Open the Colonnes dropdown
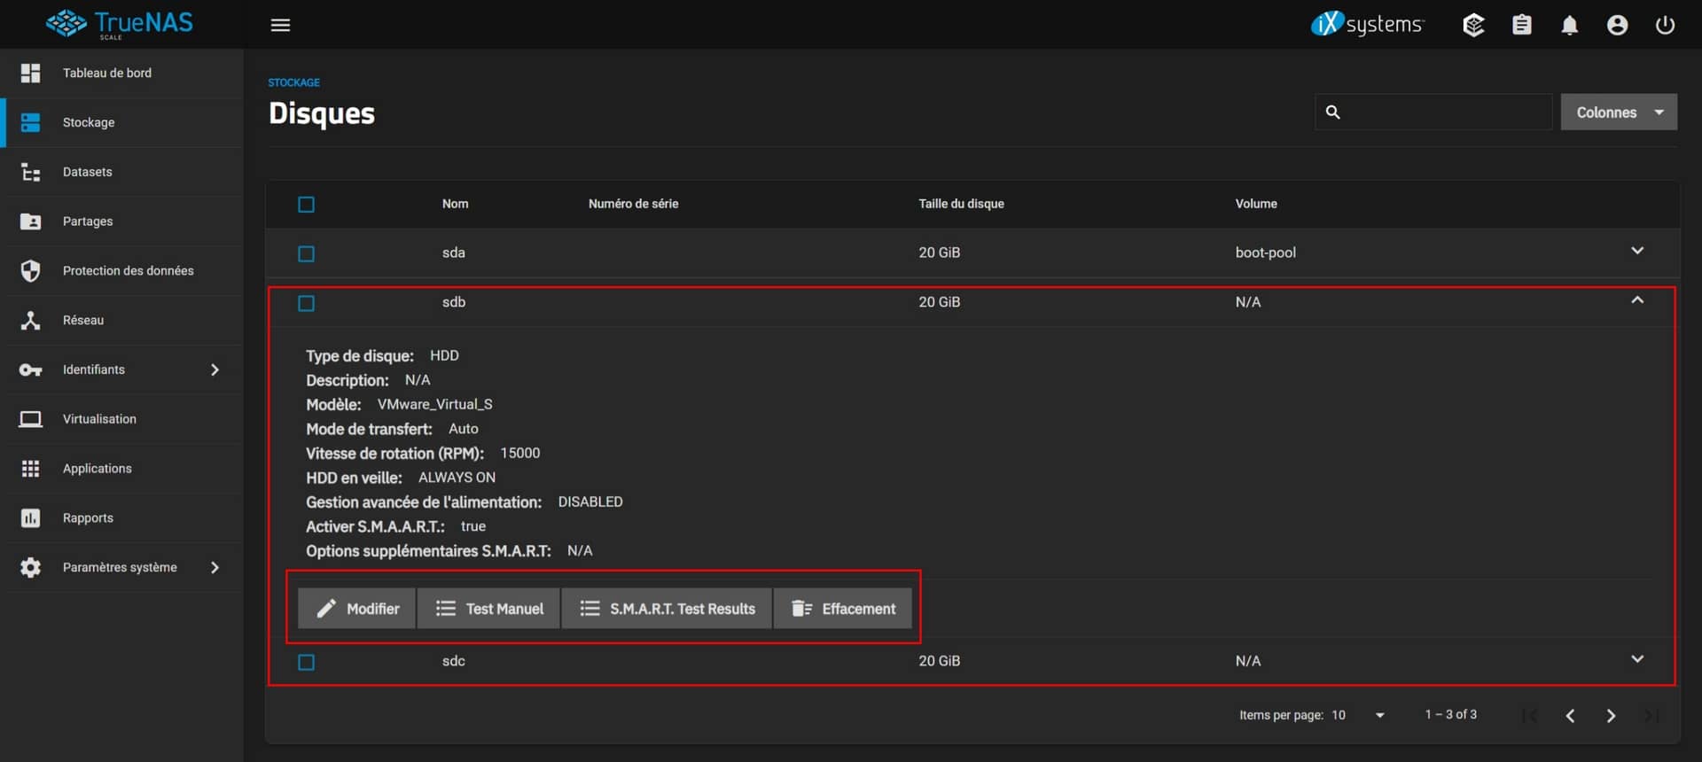This screenshot has width=1702, height=762. tap(1618, 113)
